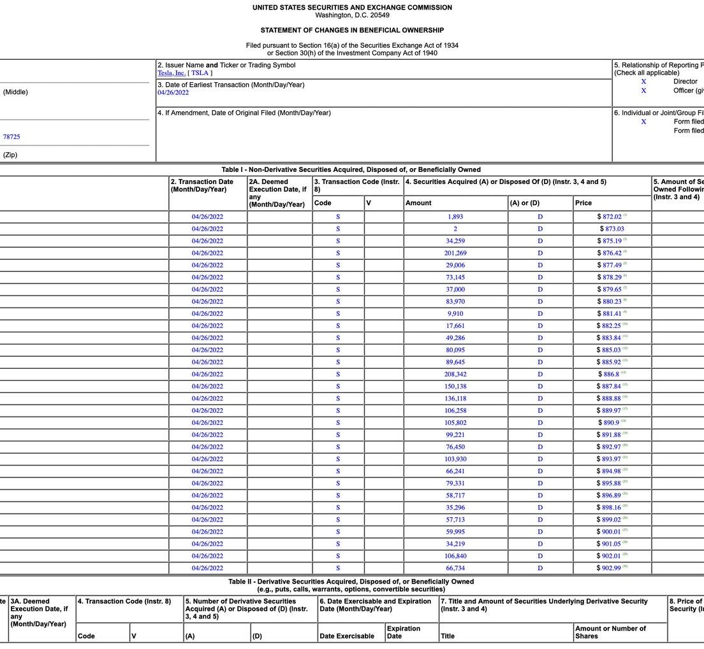Select the amount 73,145

[x=455, y=277]
